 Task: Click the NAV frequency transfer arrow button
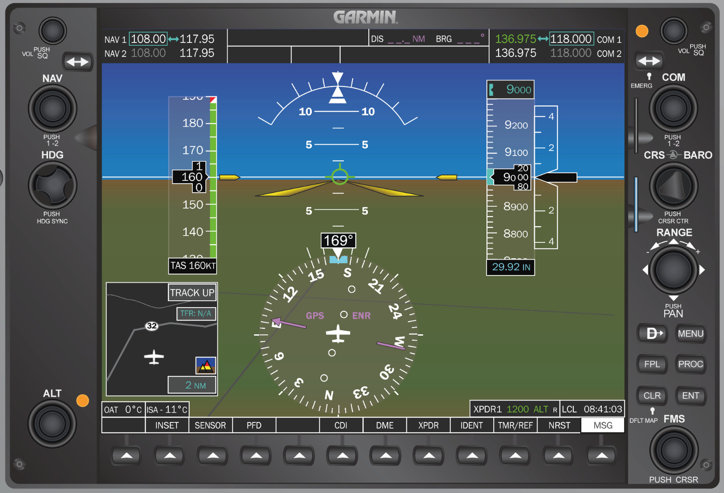pos(77,62)
